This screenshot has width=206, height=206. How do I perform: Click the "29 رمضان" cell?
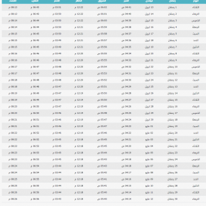[x=172, y=192]
